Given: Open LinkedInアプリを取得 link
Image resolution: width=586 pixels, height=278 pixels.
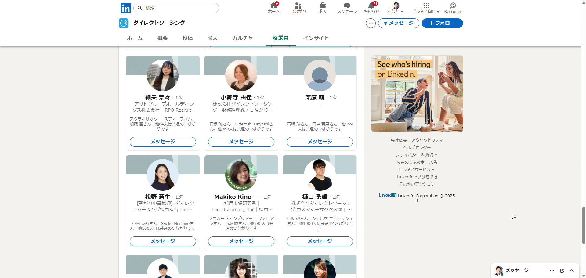Looking at the screenshot, I should tap(417, 177).
